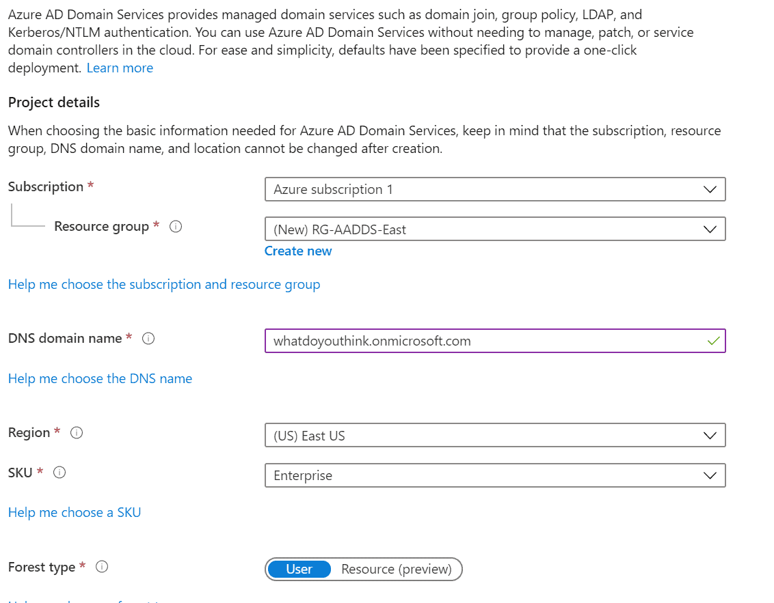Image resolution: width=774 pixels, height=603 pixels.
Task: Expand the SKU dropdown set to Enterprise
Action: tap(495, 475)
